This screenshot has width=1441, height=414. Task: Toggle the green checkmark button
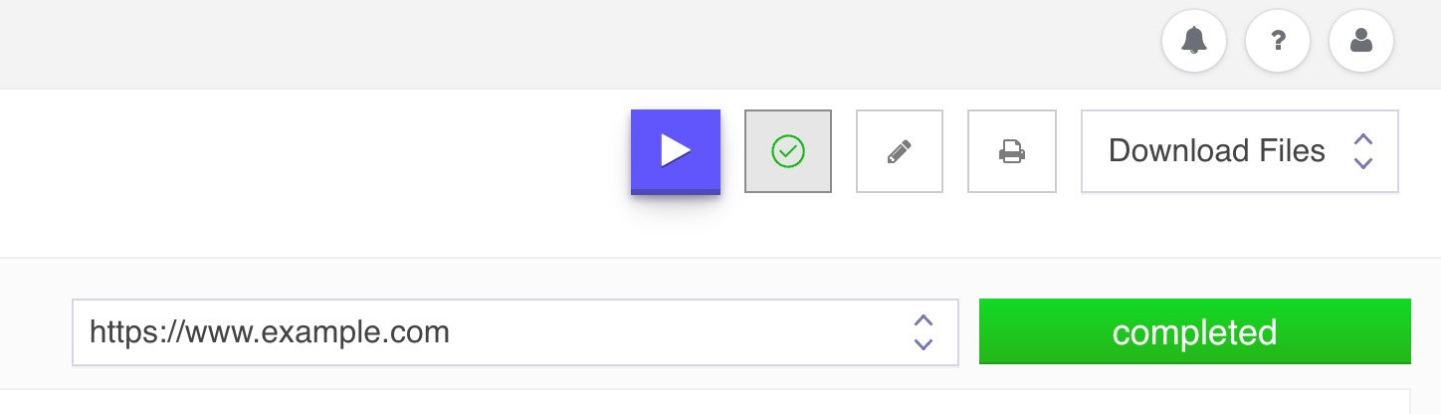click(x=788, y=151)
